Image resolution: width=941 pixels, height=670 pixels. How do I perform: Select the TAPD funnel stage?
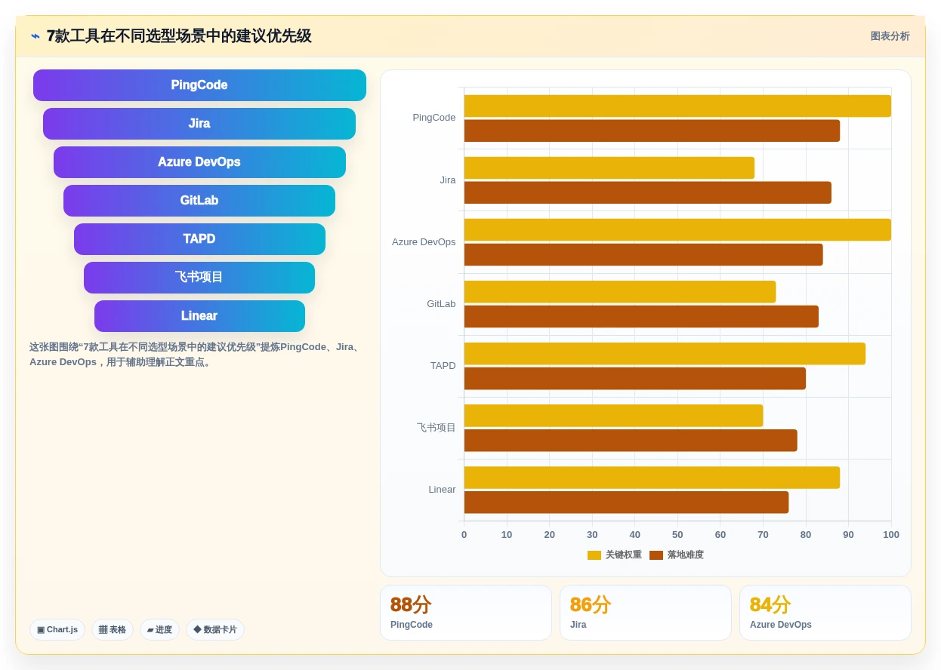[199, 239]
